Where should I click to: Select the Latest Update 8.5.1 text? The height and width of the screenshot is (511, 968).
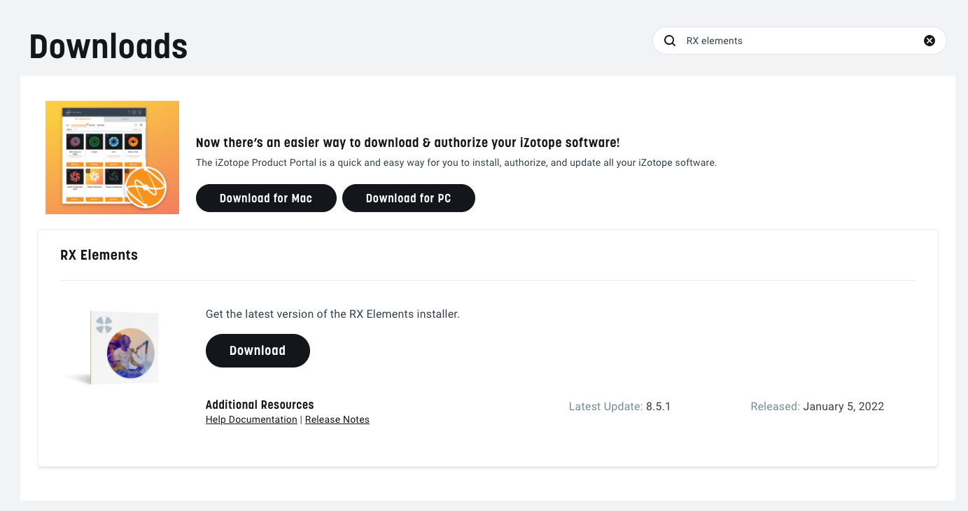(x=619, y=406)
